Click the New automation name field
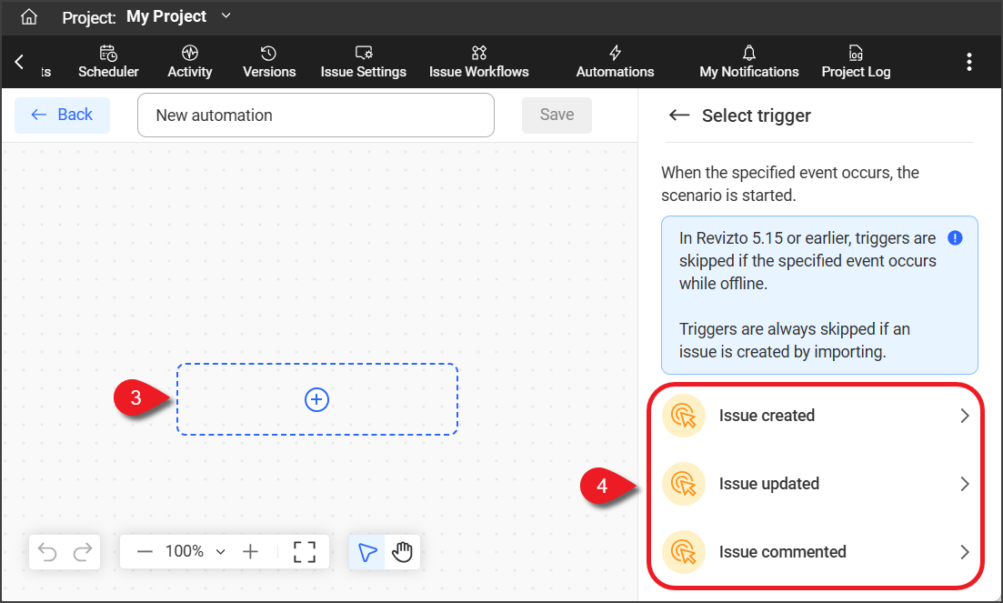The width and height of the screenshot is (1003, 603). tap(316, 116)
